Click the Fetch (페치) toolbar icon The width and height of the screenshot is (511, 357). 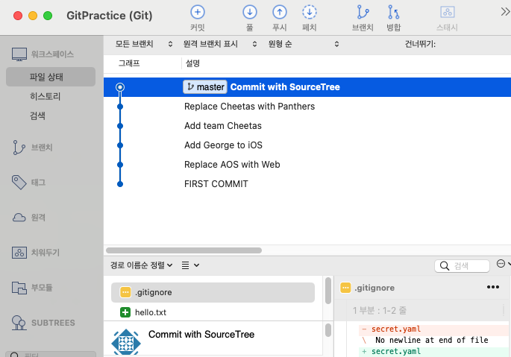click(x=310, y=12)
